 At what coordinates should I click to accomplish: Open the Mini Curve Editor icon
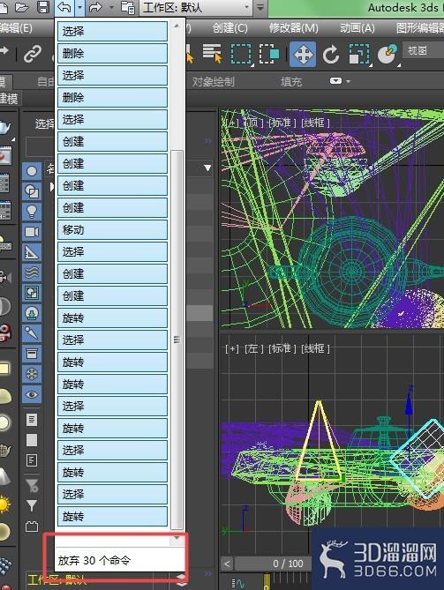point(238,584)
